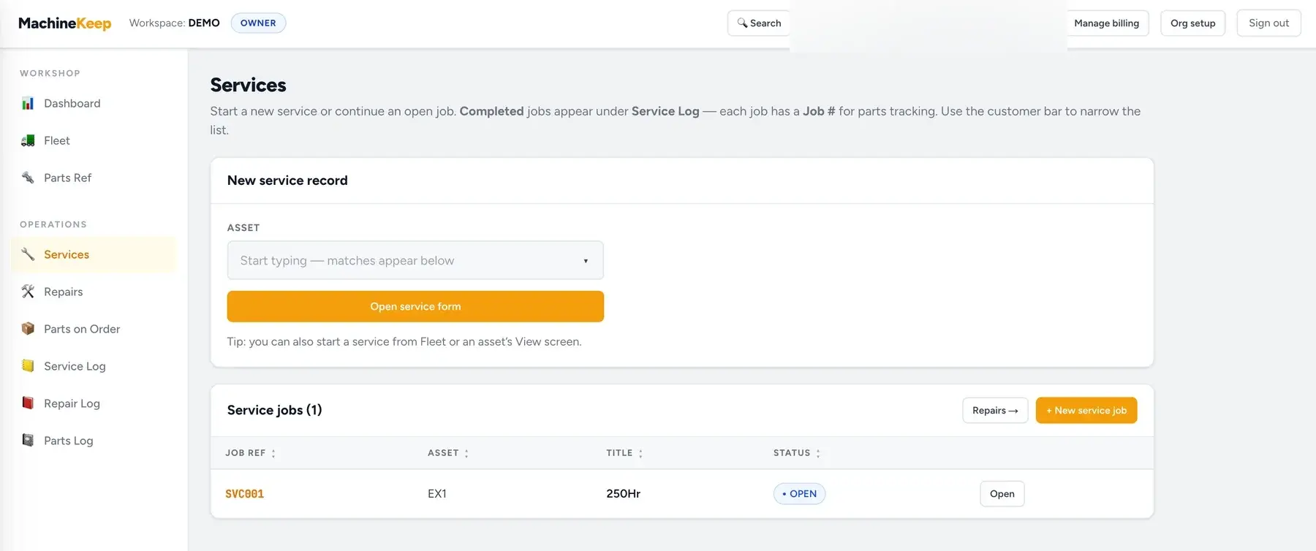
Task: Expand the Asset dropdown arrow
Action: (586, 261)
